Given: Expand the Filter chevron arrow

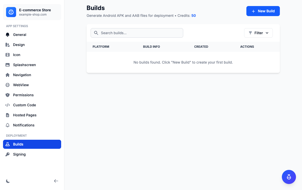Looking at the screenshot, I should pyautogui.click(x=267, y=33).
